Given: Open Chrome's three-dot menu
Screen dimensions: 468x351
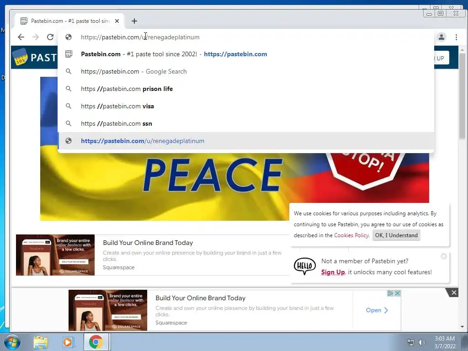Looking at the screenshot, I should coord(457,37).
